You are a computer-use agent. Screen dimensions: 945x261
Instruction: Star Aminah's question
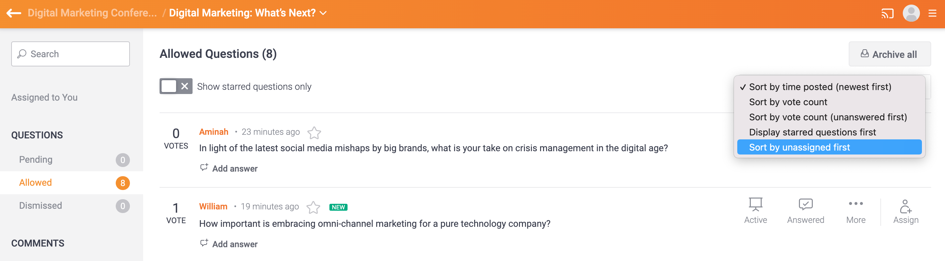click(314, 133)
